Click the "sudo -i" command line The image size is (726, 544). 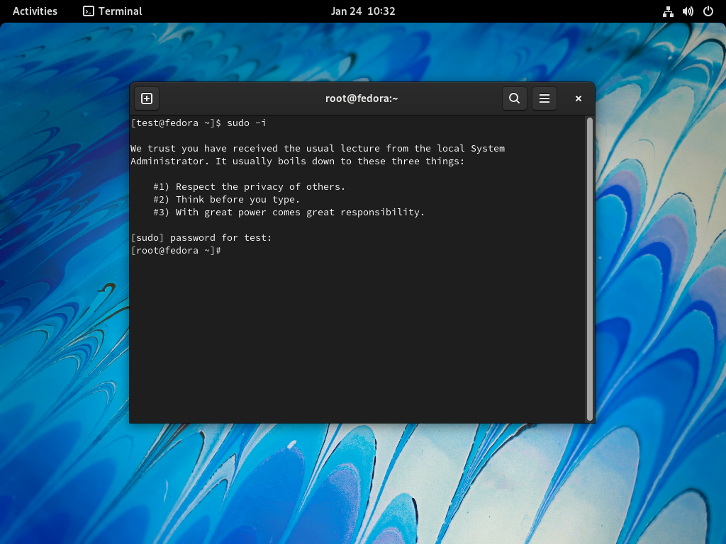click(199, 123)
